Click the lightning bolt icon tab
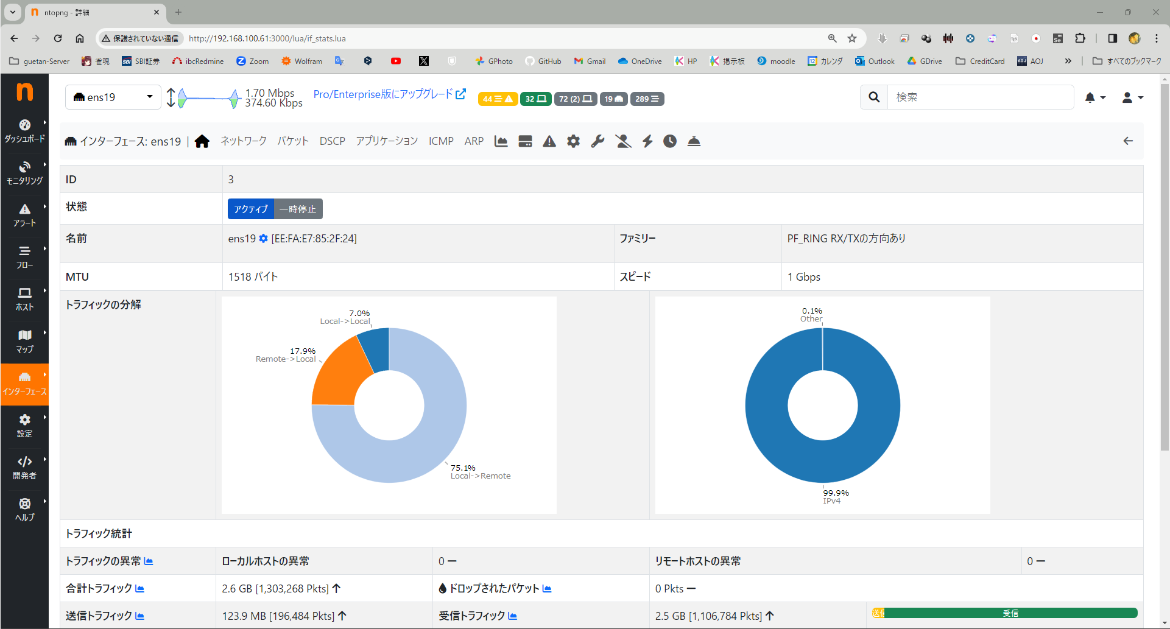The width and height of the screenshot is (1170, 629). (x=647, y=141)
